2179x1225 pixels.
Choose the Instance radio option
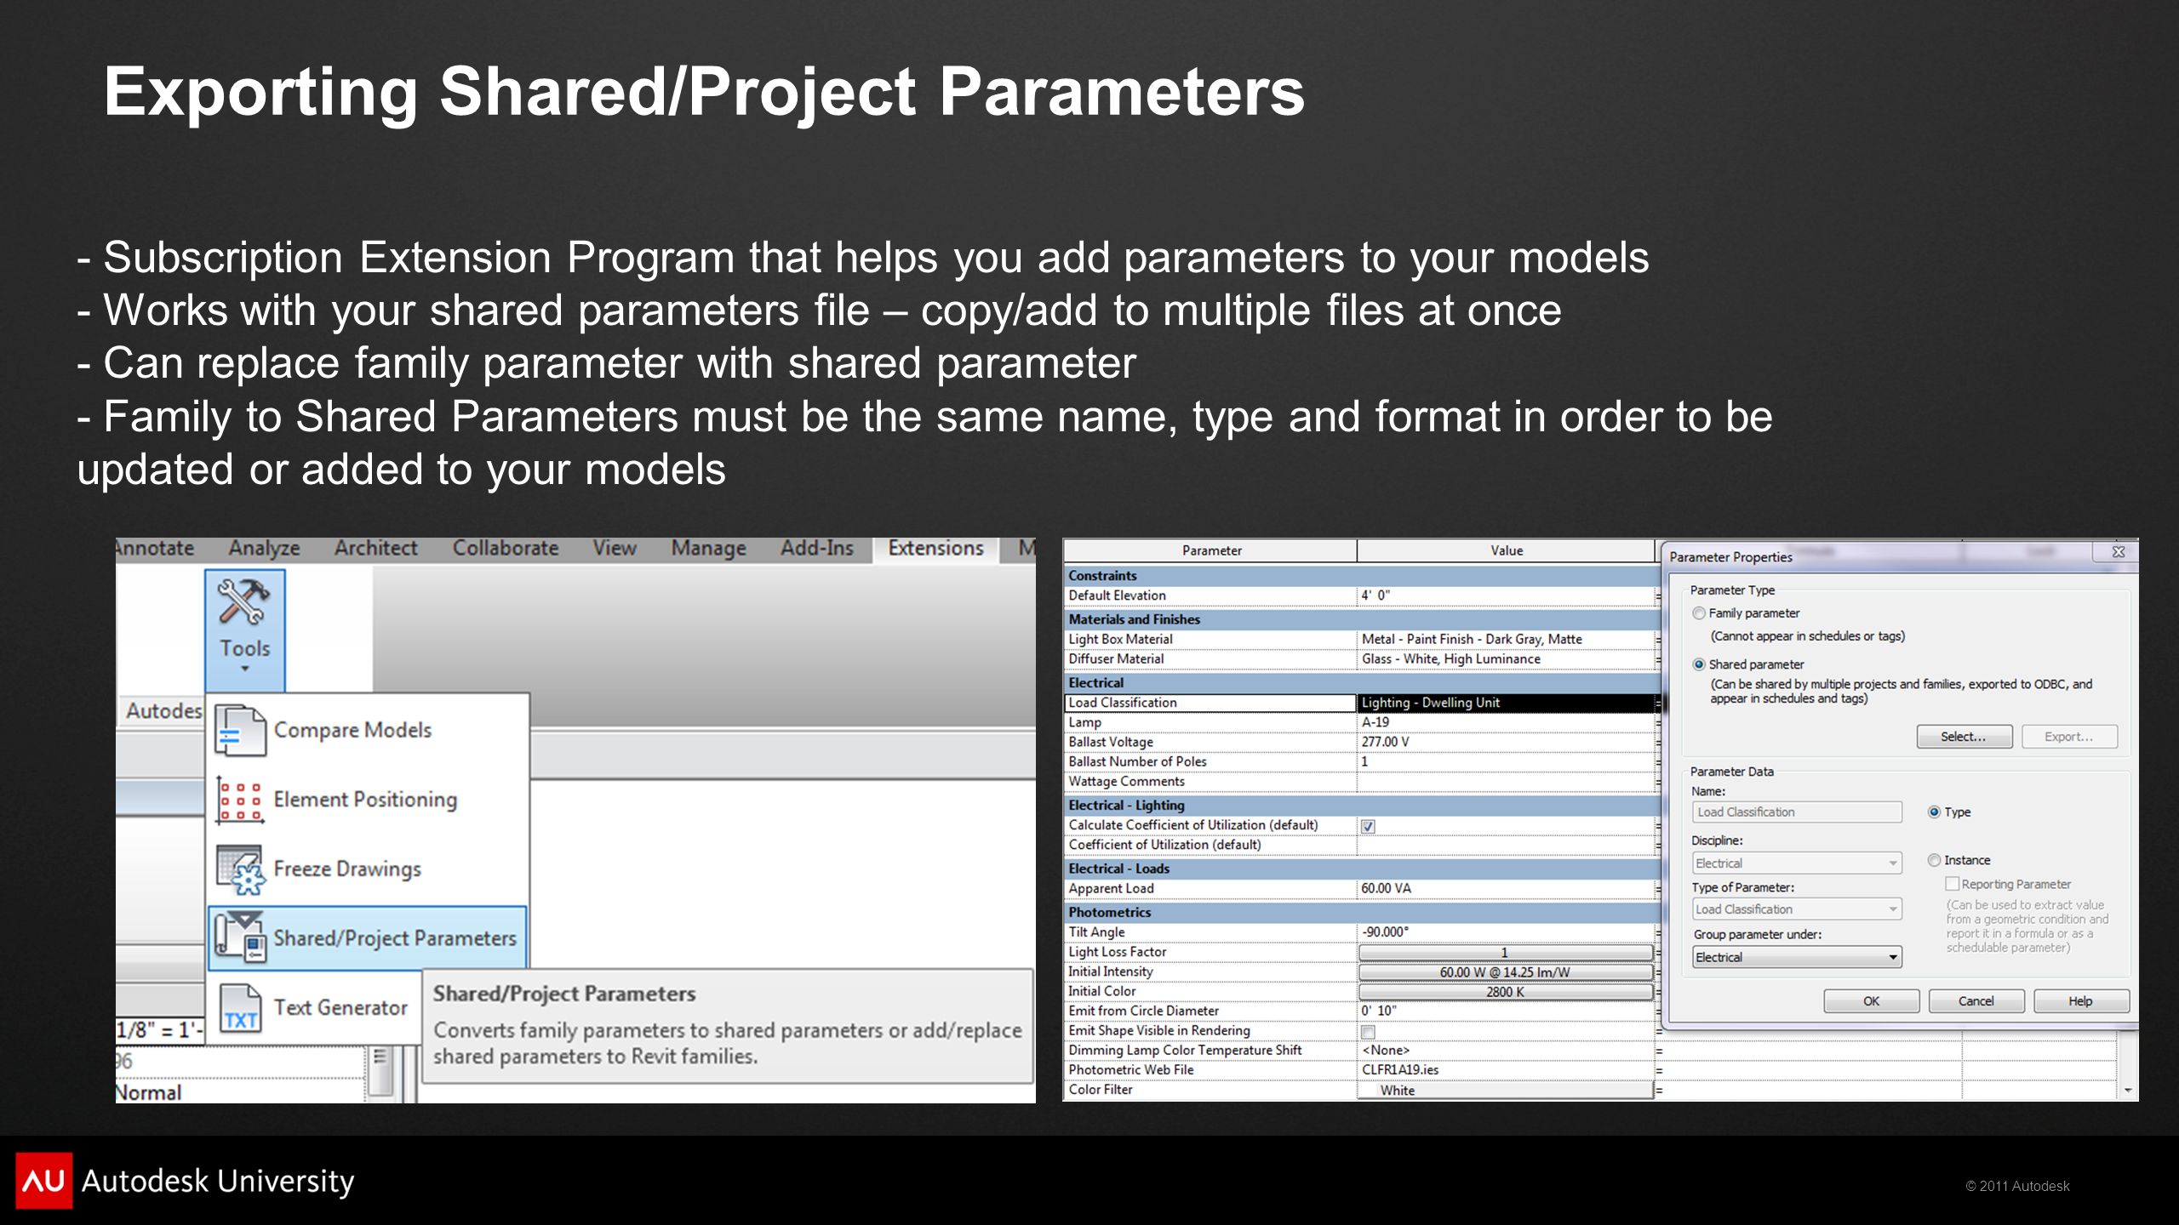[1934, 861]
